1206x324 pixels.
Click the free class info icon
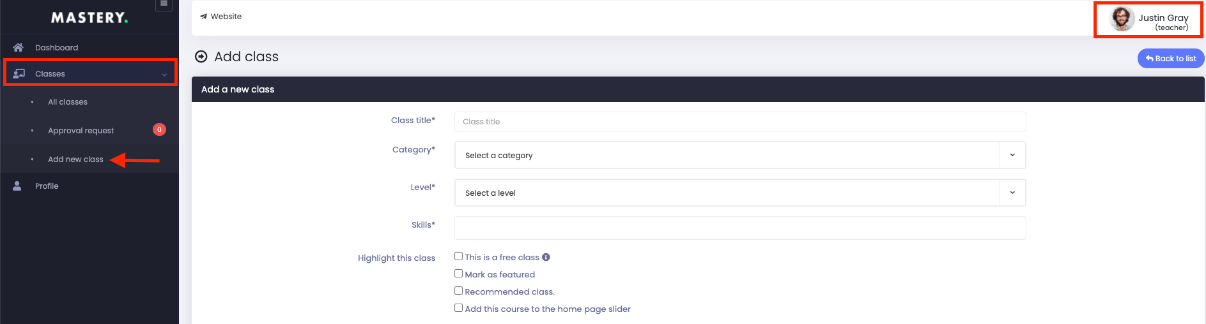(546, 257)
